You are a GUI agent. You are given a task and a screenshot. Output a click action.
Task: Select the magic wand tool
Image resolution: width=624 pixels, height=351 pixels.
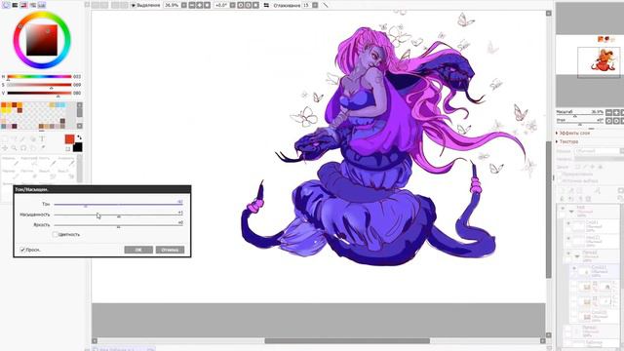click(23, 138)
